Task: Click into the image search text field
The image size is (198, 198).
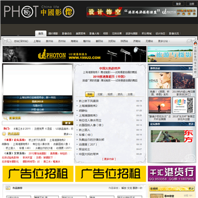Action: (x=32, y=123)
